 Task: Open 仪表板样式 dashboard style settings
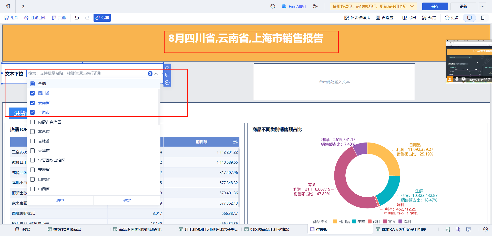[x=357, y=18]
